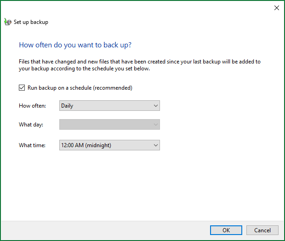Close the Set up backup window
285x241 pixels.
point(277,8)
